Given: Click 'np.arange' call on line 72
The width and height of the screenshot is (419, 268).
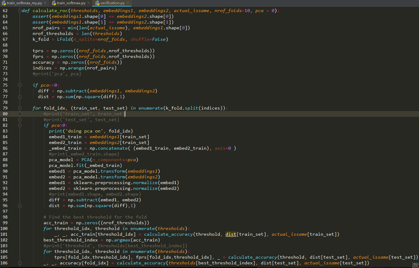Looking at the screenshot, I should (x=72, y=68).
